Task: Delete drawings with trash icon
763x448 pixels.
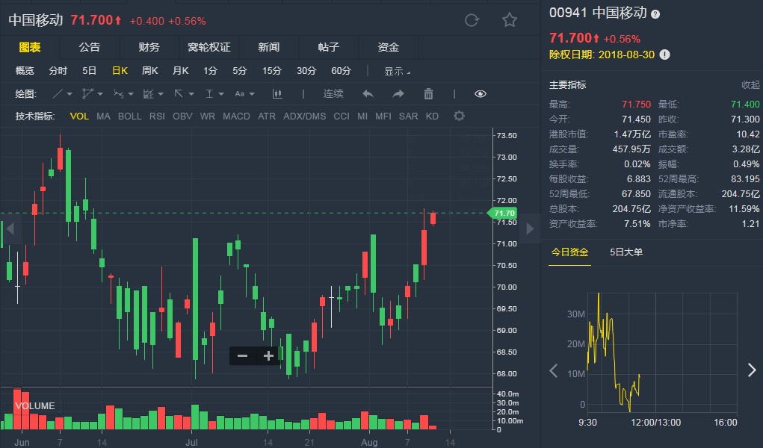Action: pos(428,93)
